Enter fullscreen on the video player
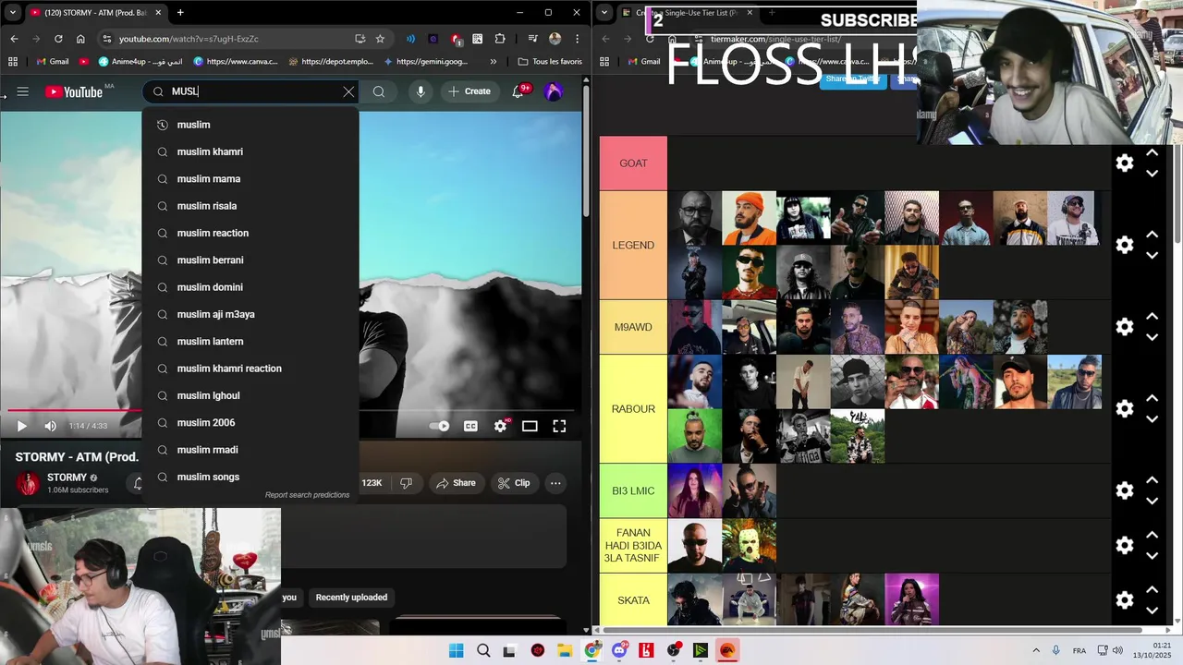 (x=559, y=426)
